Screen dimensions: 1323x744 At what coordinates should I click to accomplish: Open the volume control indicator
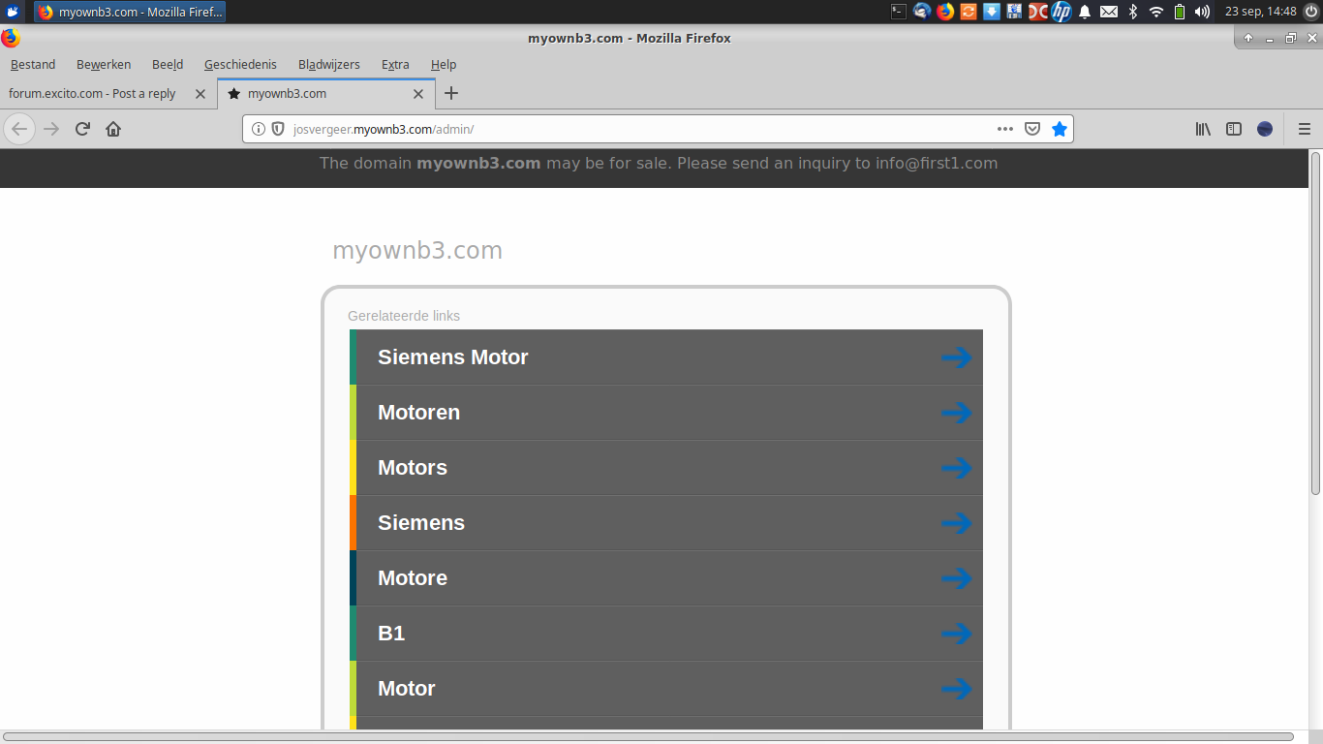[x=1203, y=12]
